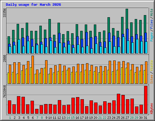Click the Sites legend label

coord(152,79)
